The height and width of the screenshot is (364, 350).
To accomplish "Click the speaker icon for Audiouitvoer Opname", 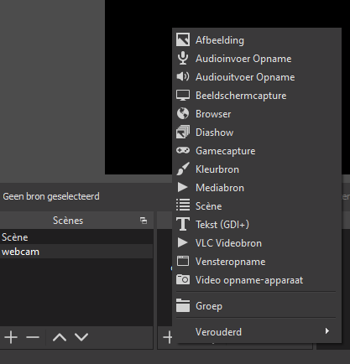I will [183, 76].
